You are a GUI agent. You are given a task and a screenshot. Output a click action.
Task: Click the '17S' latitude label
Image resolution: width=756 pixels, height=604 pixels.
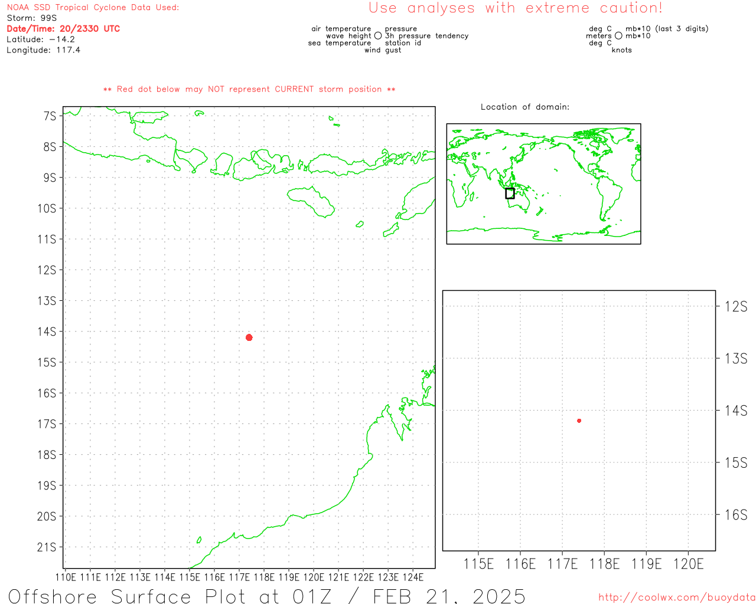point(47,424)
